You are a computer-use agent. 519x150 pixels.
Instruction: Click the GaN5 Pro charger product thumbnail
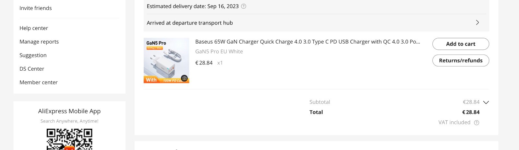(x=166, y=60)
